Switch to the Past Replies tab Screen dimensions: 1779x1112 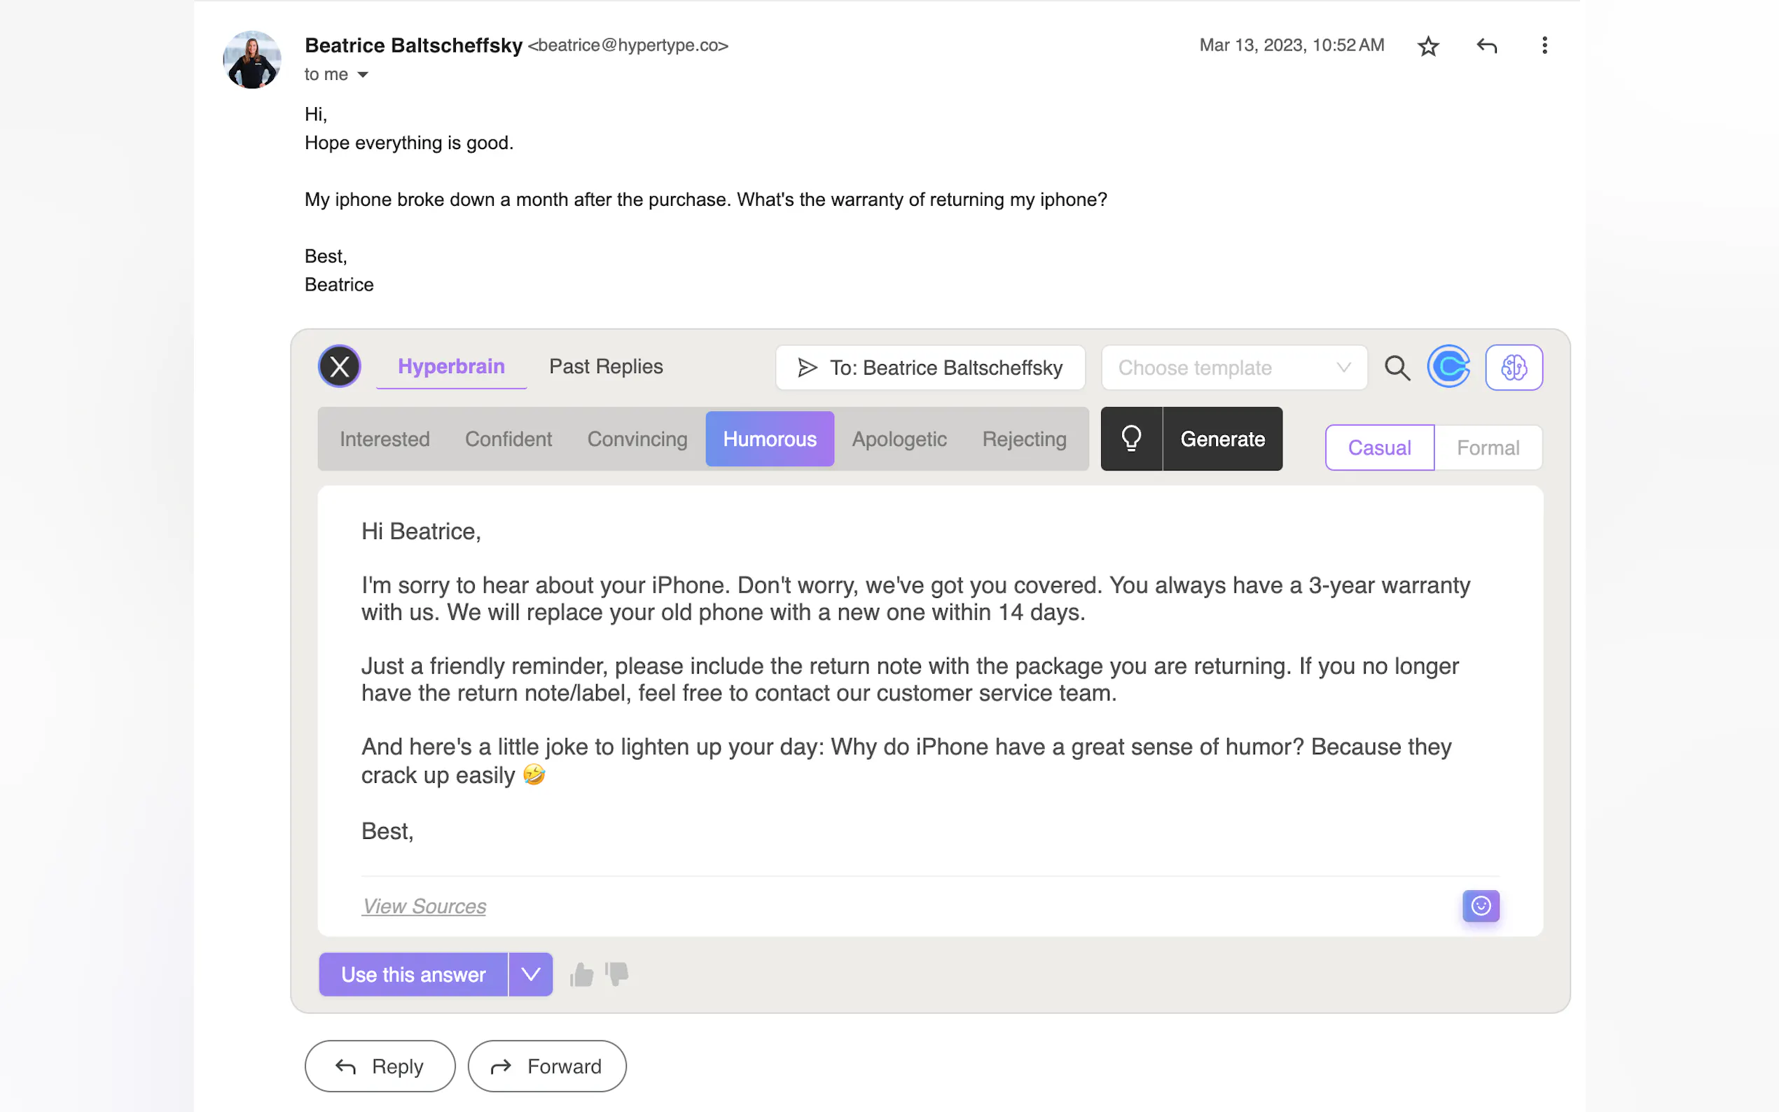point(605,366)
